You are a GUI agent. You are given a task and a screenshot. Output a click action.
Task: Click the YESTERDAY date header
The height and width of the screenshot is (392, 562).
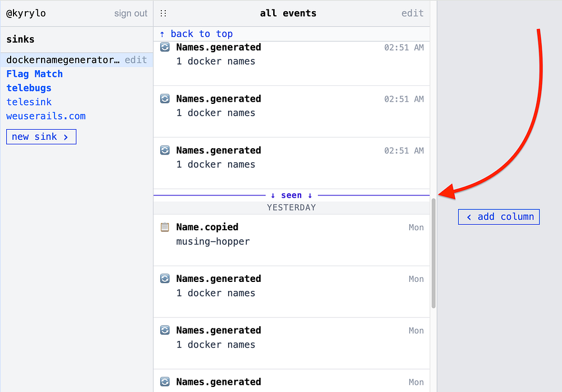[291, 208]
